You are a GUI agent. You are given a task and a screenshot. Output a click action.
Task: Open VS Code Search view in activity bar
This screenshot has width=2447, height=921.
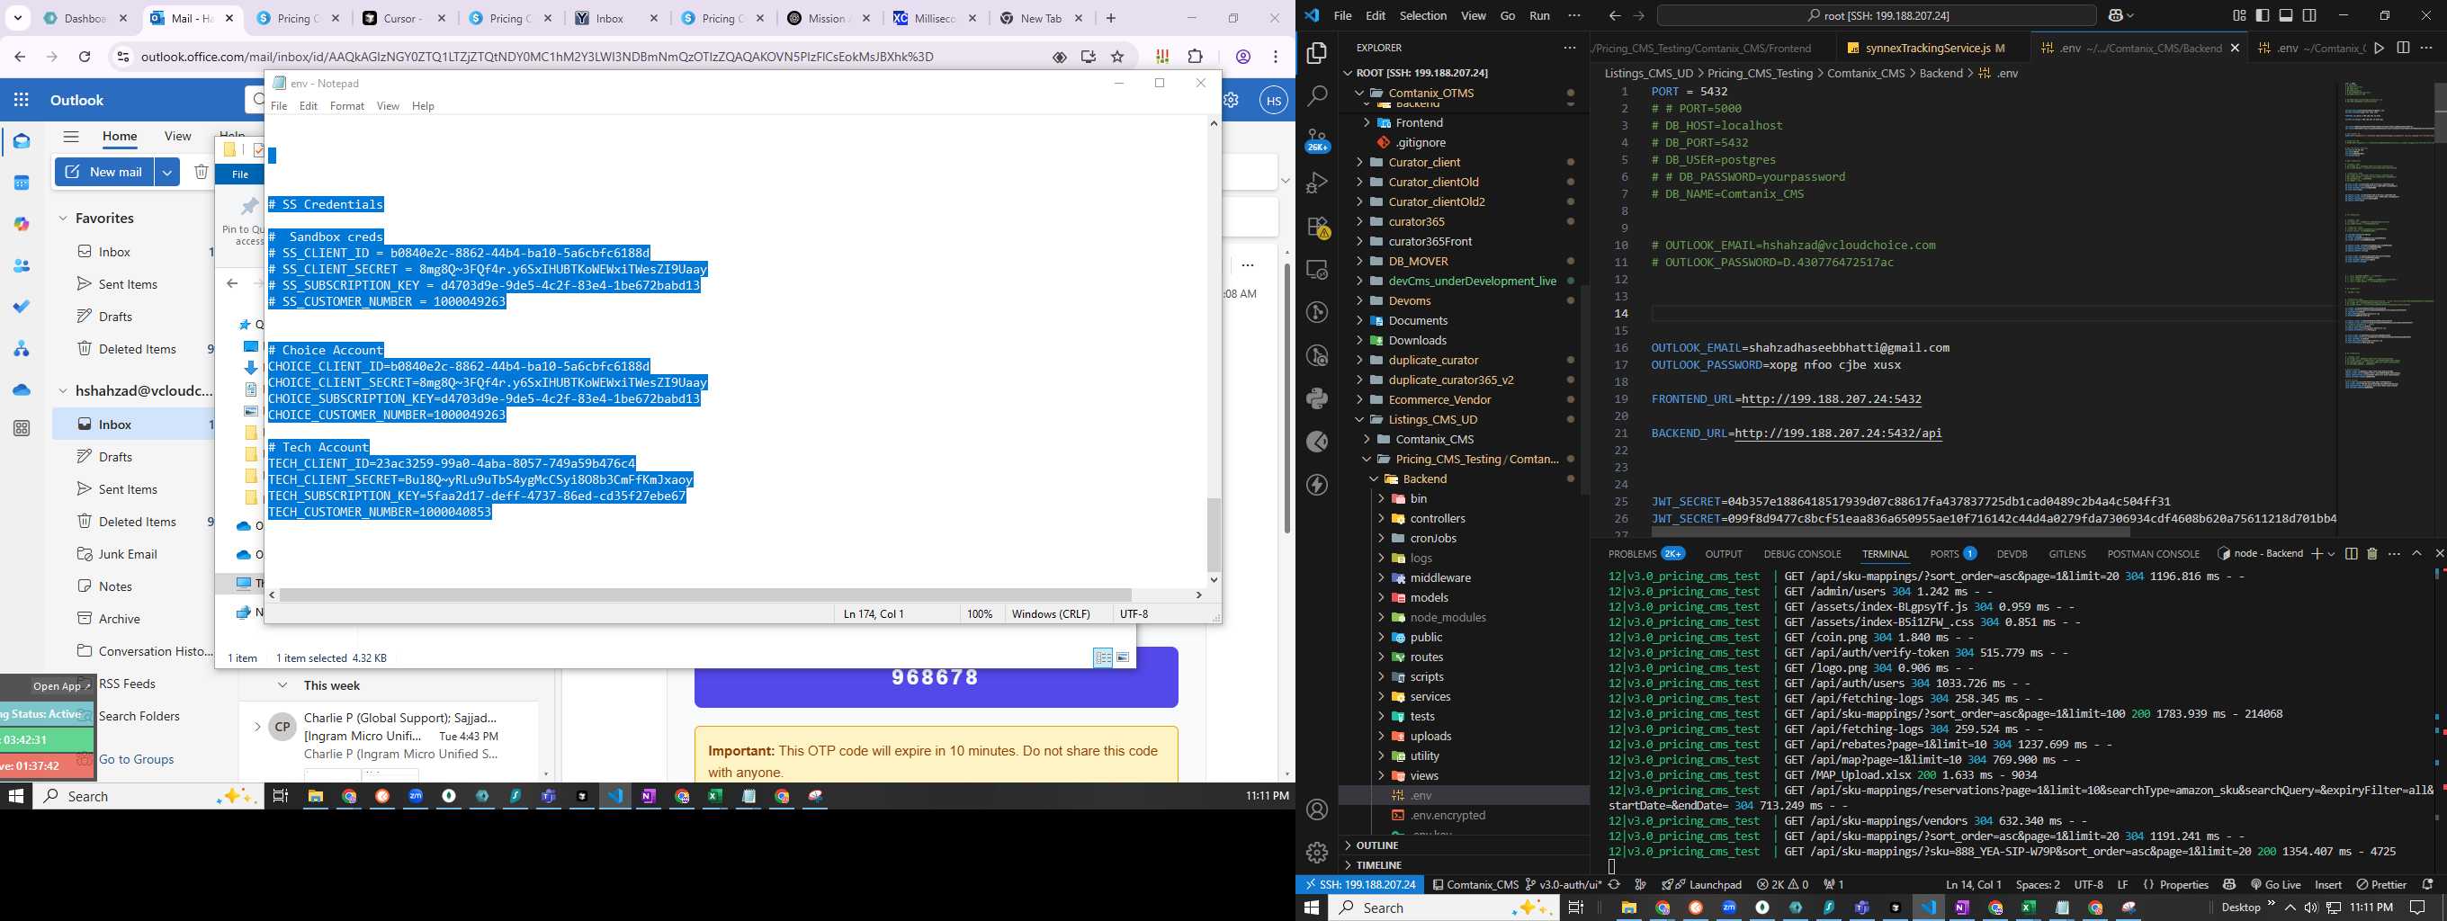(x=1318, y=95)
